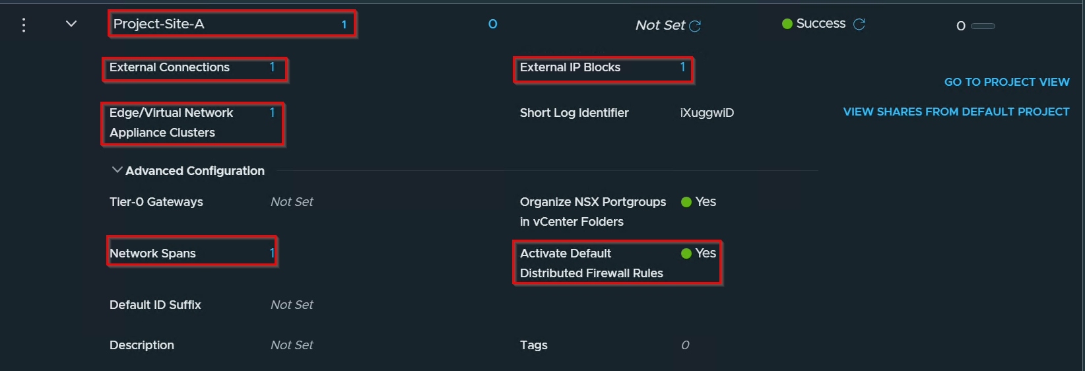The image size is (1085, 371).
Task: Click the Project-Site-A name count 1
Action: point(344,24)
